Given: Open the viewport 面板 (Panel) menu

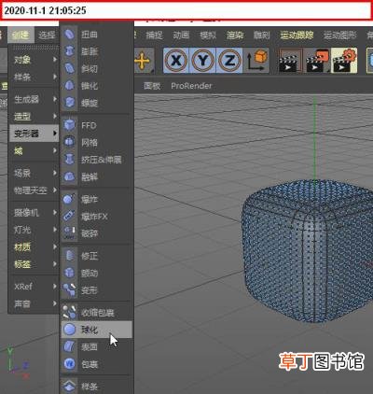Looking at the screenshot, I should (152, 86).
